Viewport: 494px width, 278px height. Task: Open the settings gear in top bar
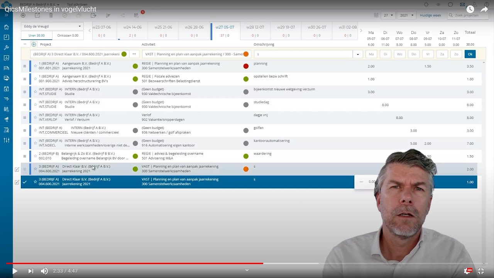(x=426, y=5)
